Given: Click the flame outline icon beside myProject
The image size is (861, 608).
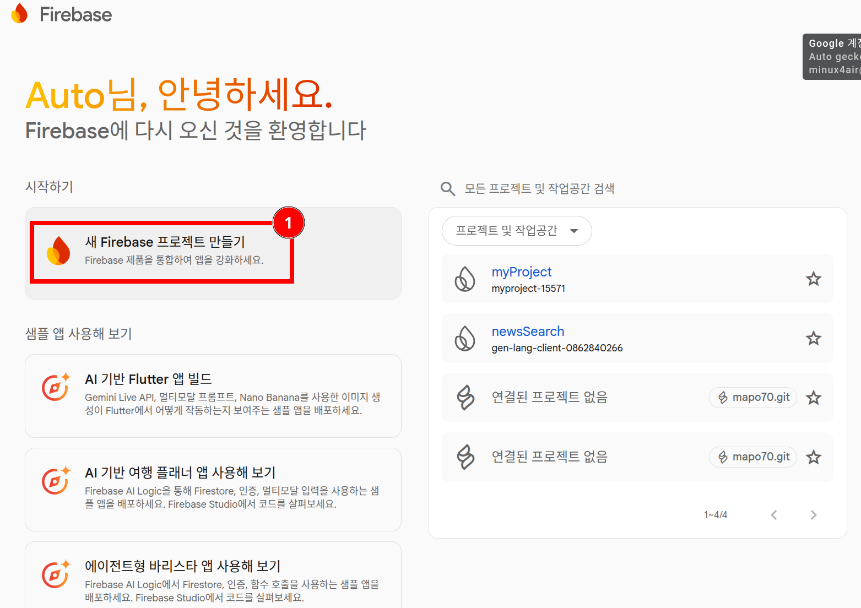Looking at the screenshot, I should click(x=465, y=279).
